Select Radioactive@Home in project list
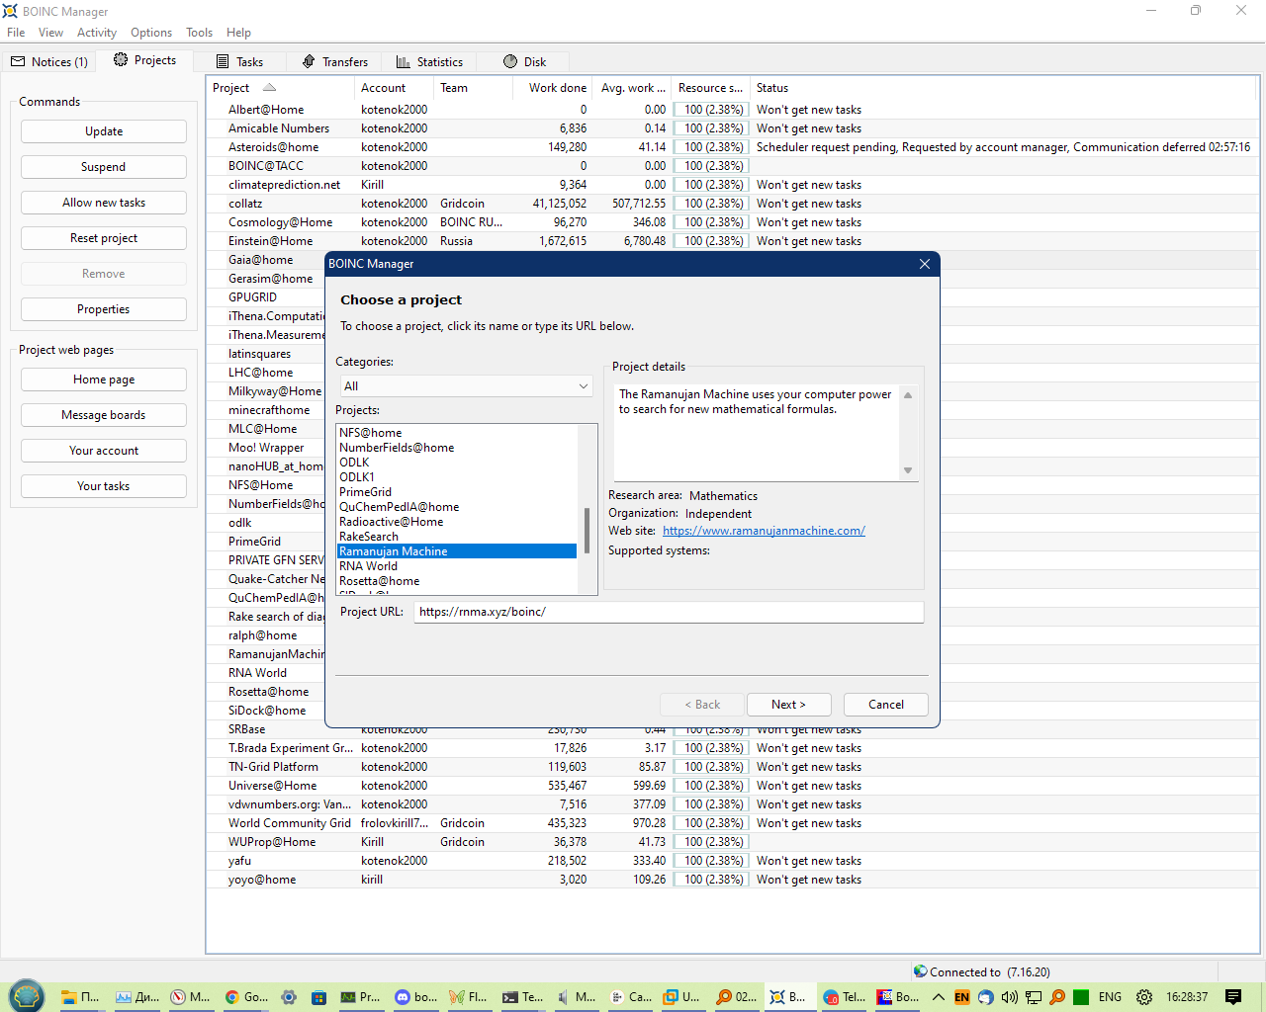The image size is (1266, 1012). click(x=456, y=522)
